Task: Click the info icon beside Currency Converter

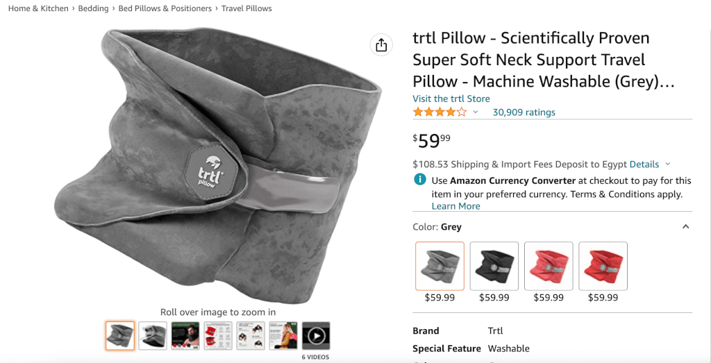Action: 419,180
